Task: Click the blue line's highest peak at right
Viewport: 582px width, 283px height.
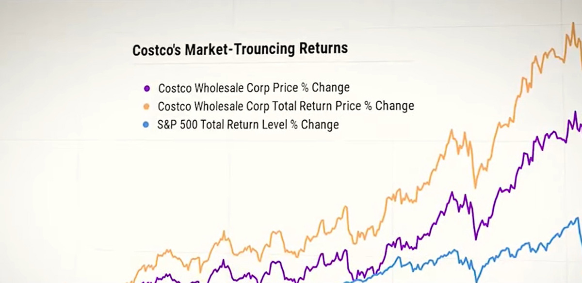Action: tap(577, 218)
